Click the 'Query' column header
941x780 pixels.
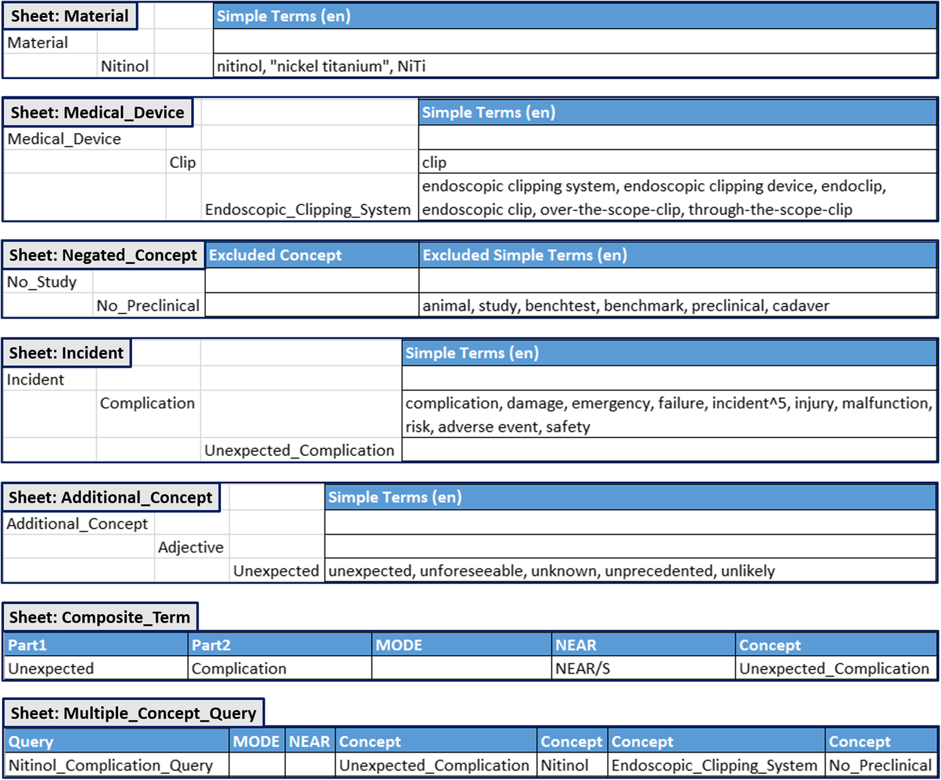pyautogui.click(x=117, y=741)
